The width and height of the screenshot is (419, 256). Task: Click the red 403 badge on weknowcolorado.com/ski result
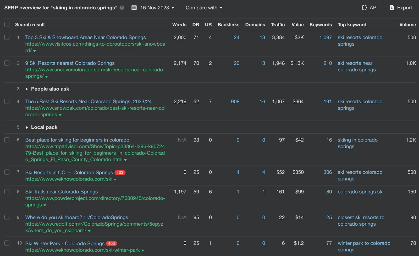(x=120, y=172)
